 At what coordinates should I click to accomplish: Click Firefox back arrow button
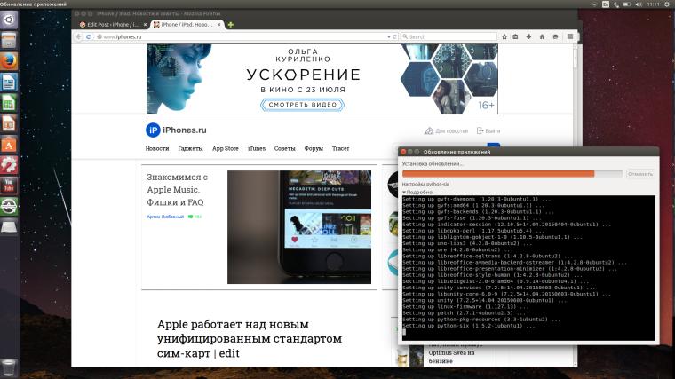[78, 37]
